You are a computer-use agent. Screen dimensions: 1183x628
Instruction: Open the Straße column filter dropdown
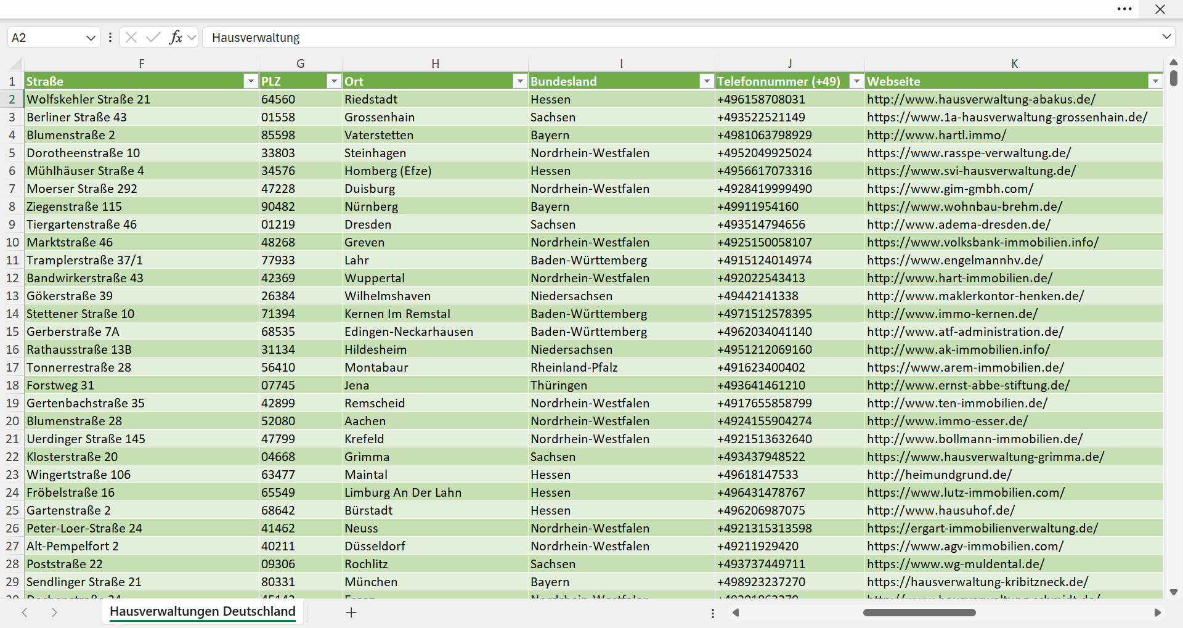coord(250,81)
